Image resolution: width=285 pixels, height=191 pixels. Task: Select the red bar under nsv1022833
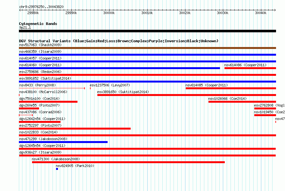[147, 135]
